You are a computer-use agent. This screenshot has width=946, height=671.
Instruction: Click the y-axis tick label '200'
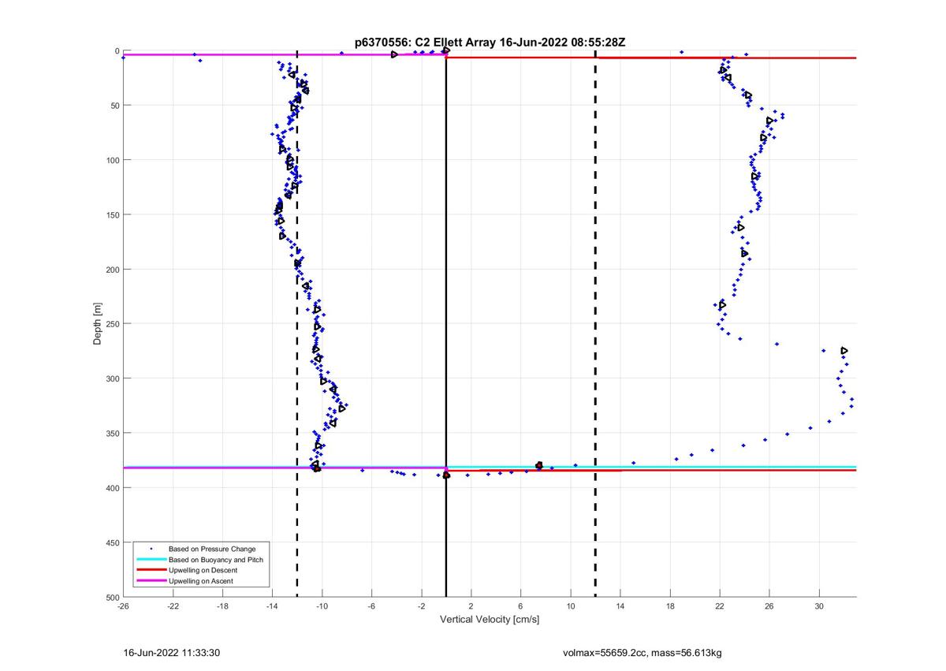pos(113,270)
